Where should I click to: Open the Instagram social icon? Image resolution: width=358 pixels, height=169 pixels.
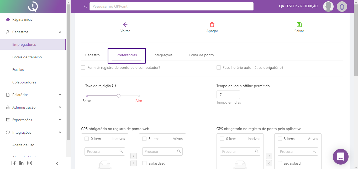(30, 163)
